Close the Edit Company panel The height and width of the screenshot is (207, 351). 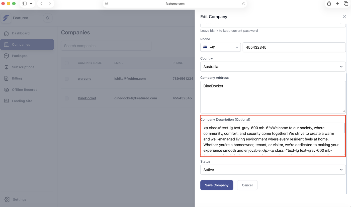[344, 17]
